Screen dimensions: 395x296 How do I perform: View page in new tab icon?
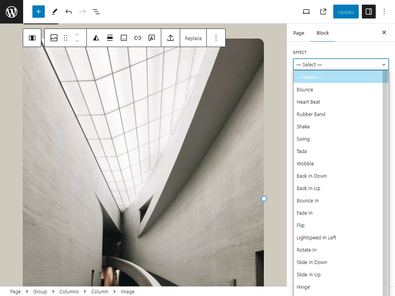coord(323,12)
